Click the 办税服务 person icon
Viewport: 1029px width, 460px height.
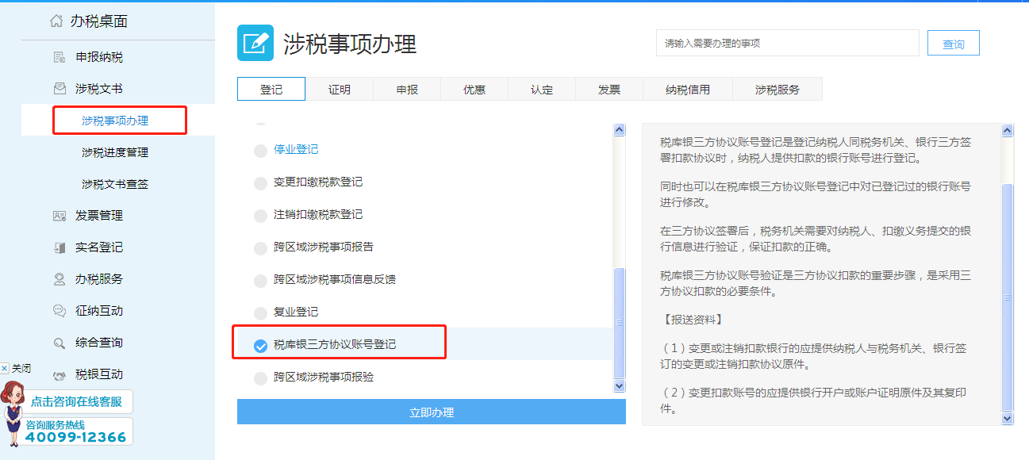coord(60,279)
